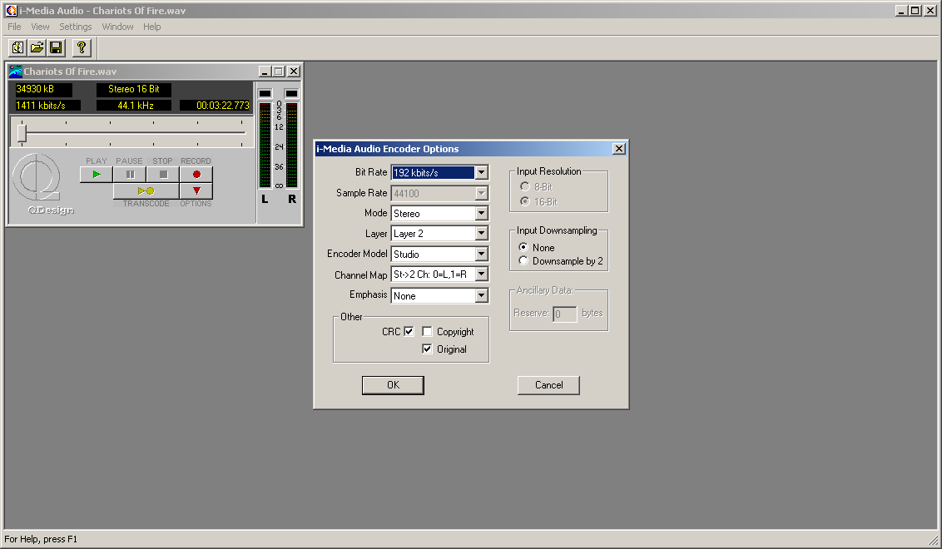The width and height of the screenshot is (942, 549).
Task: Expand the Layer dropdown showing Layer 2
Action: click(x=481, y=234)
